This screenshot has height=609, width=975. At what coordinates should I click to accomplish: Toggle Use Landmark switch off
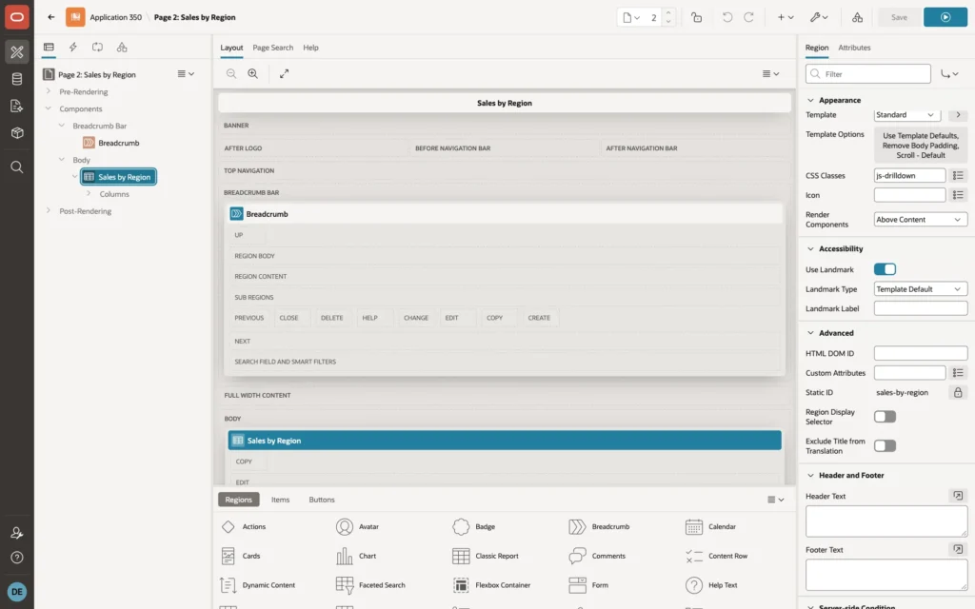tap(885, 269)
